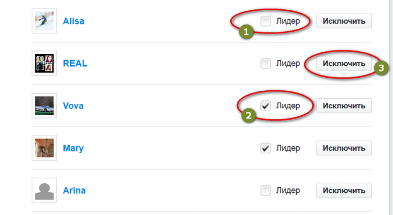The width and height of the screenshot is (393, 215).
Task: Open Mary's avatar thumbnail
Action: point(44,148)
